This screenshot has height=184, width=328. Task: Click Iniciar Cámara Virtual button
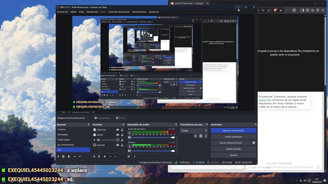pyautogui.click(x=230, y=143)
